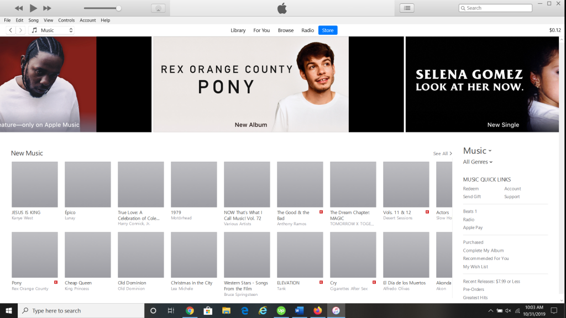Open the Épico album by Lunay

point(88,184)
